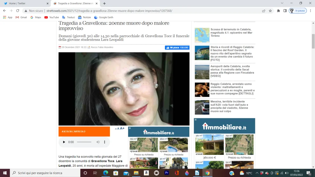
Task: Launch Microsoft Edge from taskbar
Action: coord(106,173)
